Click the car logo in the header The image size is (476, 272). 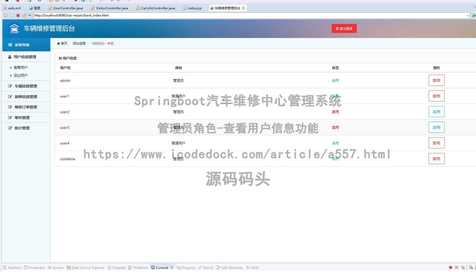pos(14,28)
